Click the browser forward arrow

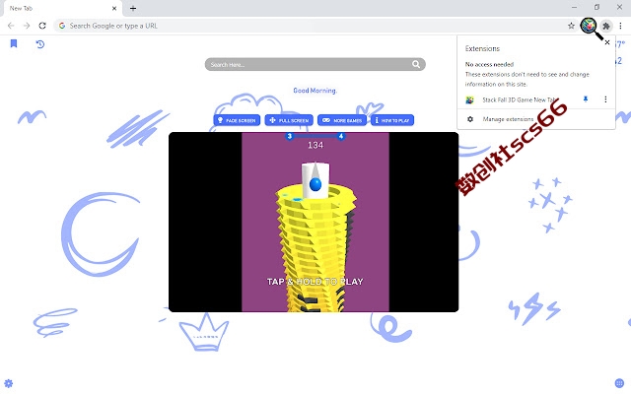point(27,26)
